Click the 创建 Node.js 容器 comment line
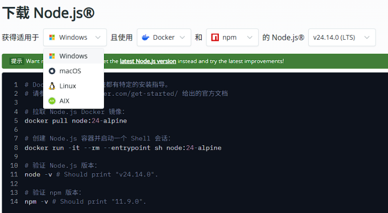 [98, 138]
